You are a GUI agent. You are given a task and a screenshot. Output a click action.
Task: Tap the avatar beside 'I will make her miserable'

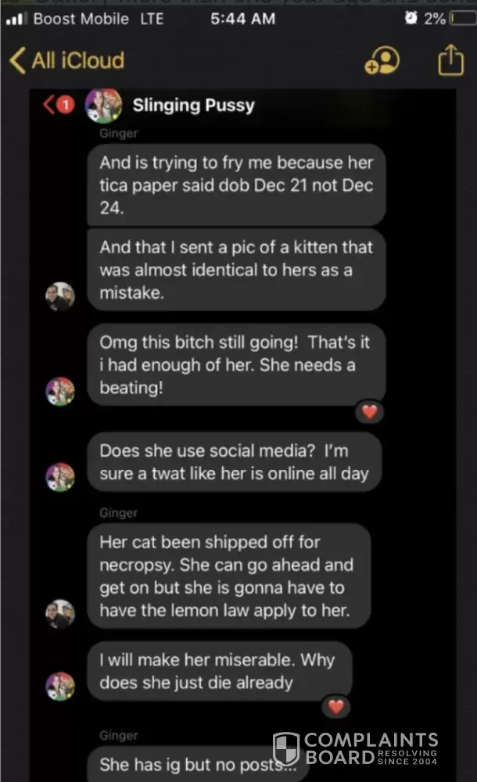(60, 686)
